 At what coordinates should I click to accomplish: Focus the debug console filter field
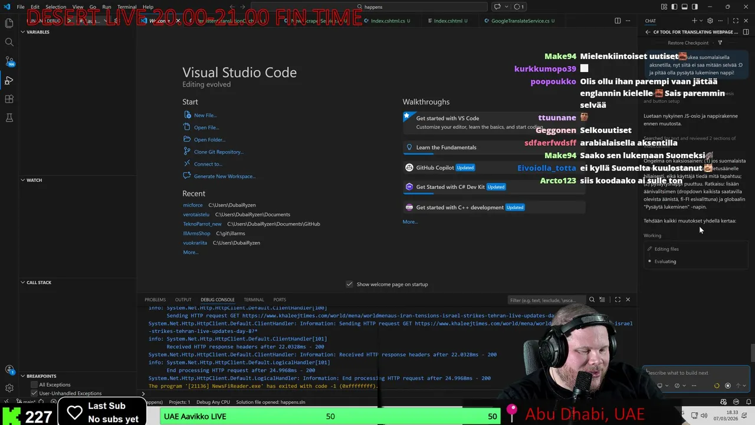coord(547,300)
